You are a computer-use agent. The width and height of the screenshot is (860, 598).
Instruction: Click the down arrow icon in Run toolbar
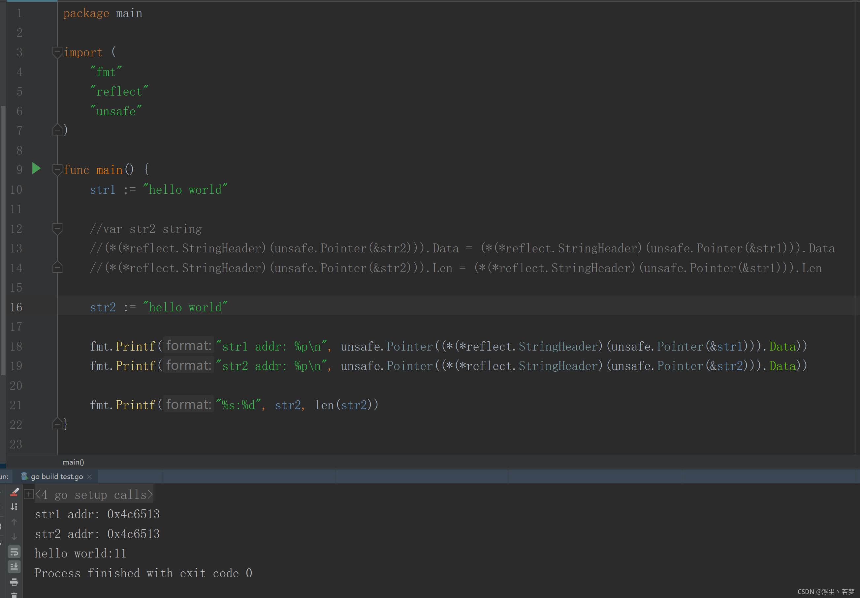tap(14, 537)
